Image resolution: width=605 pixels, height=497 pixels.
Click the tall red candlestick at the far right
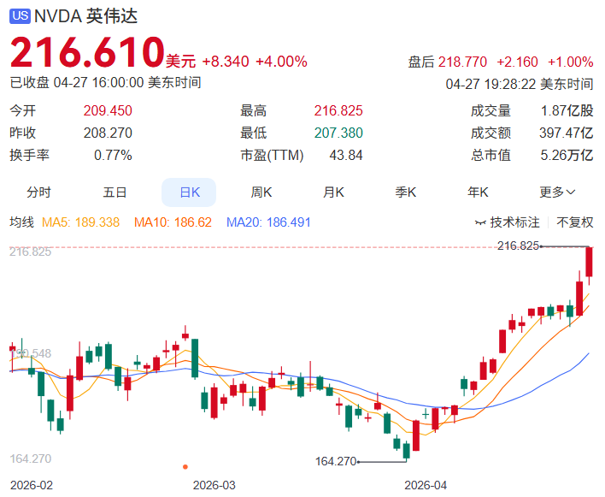click(590, 262)
